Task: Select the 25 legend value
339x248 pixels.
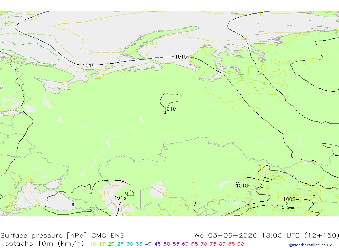Action: click(120, 244)
